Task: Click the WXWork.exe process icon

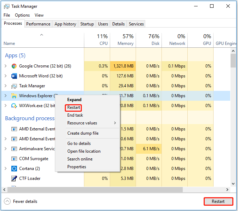Action: tap(14, 106)
